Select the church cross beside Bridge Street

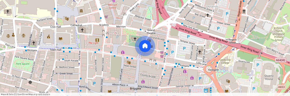tap(199, 52)
